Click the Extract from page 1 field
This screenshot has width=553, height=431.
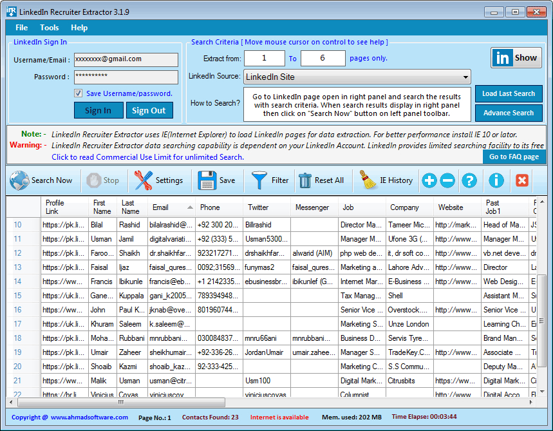(264, 58)
